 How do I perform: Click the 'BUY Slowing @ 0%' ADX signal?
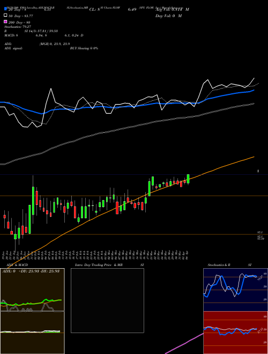[84, 48]
